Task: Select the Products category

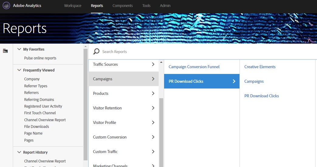Action: tap(123, 93)
